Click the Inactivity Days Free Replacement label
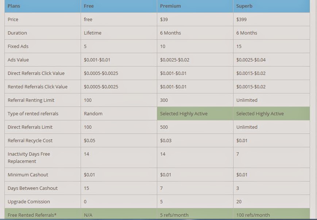This screenshot has height=220, width=317. (x=29, y=157)
